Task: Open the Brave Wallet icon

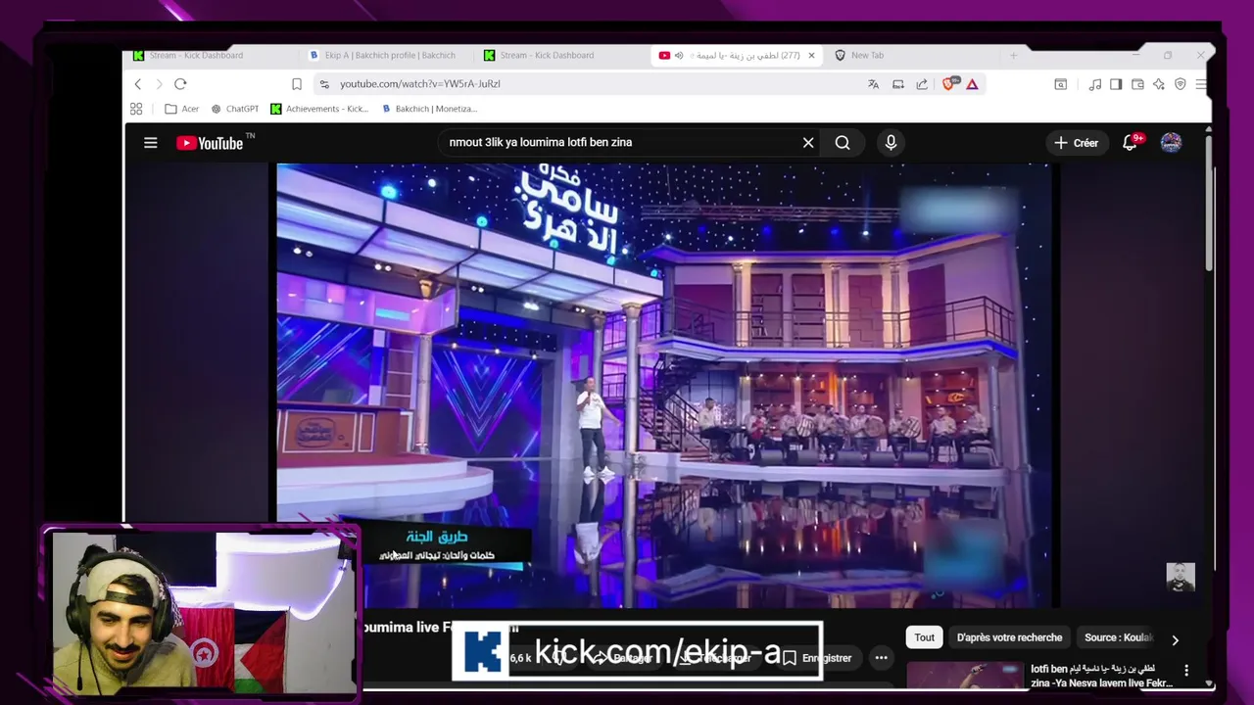Action: (x=1137, y=84)
